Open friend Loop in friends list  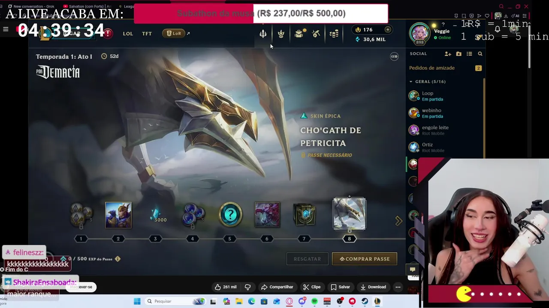(x=444, y=96)
